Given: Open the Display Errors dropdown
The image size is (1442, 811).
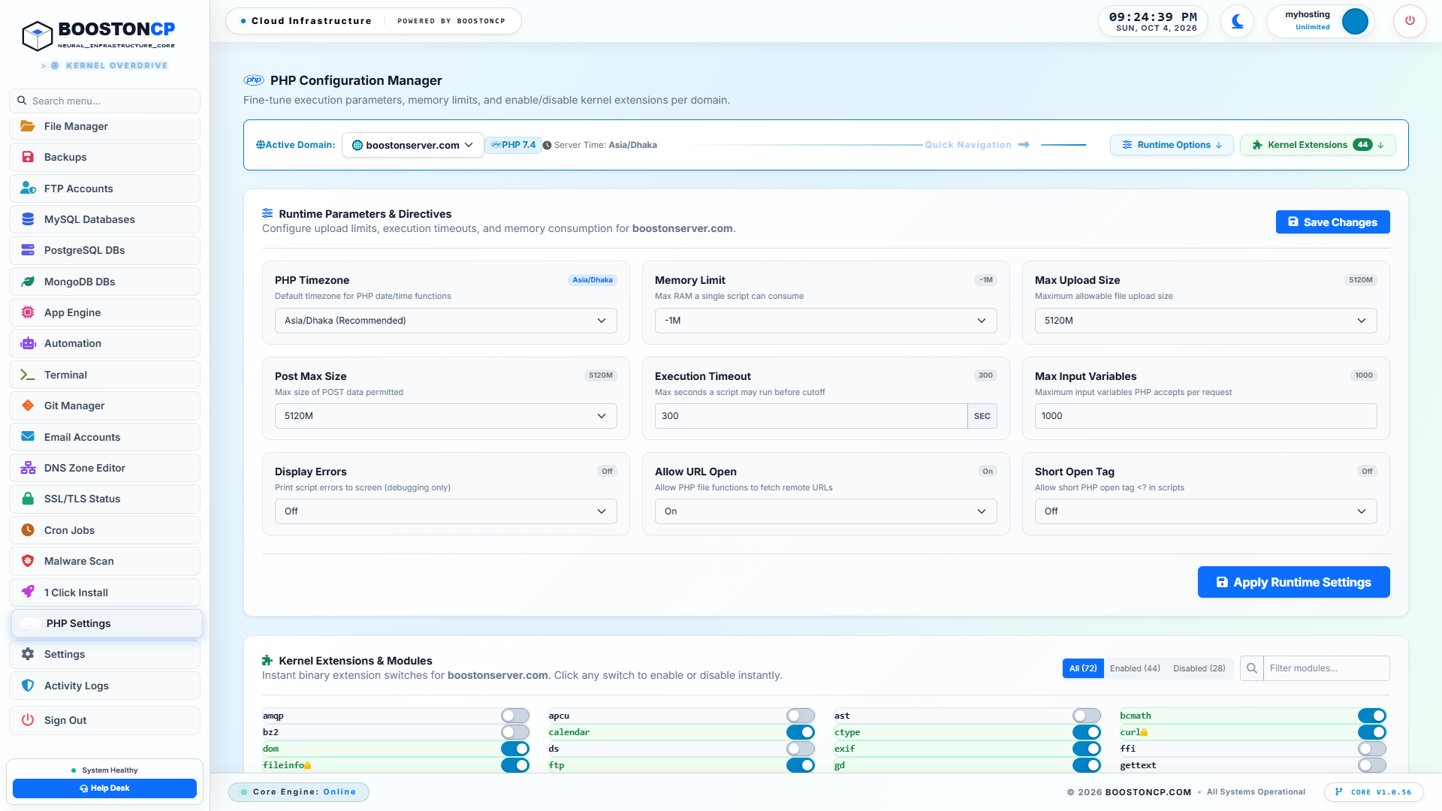Looking at the screenshot, I should click(445, 511).
